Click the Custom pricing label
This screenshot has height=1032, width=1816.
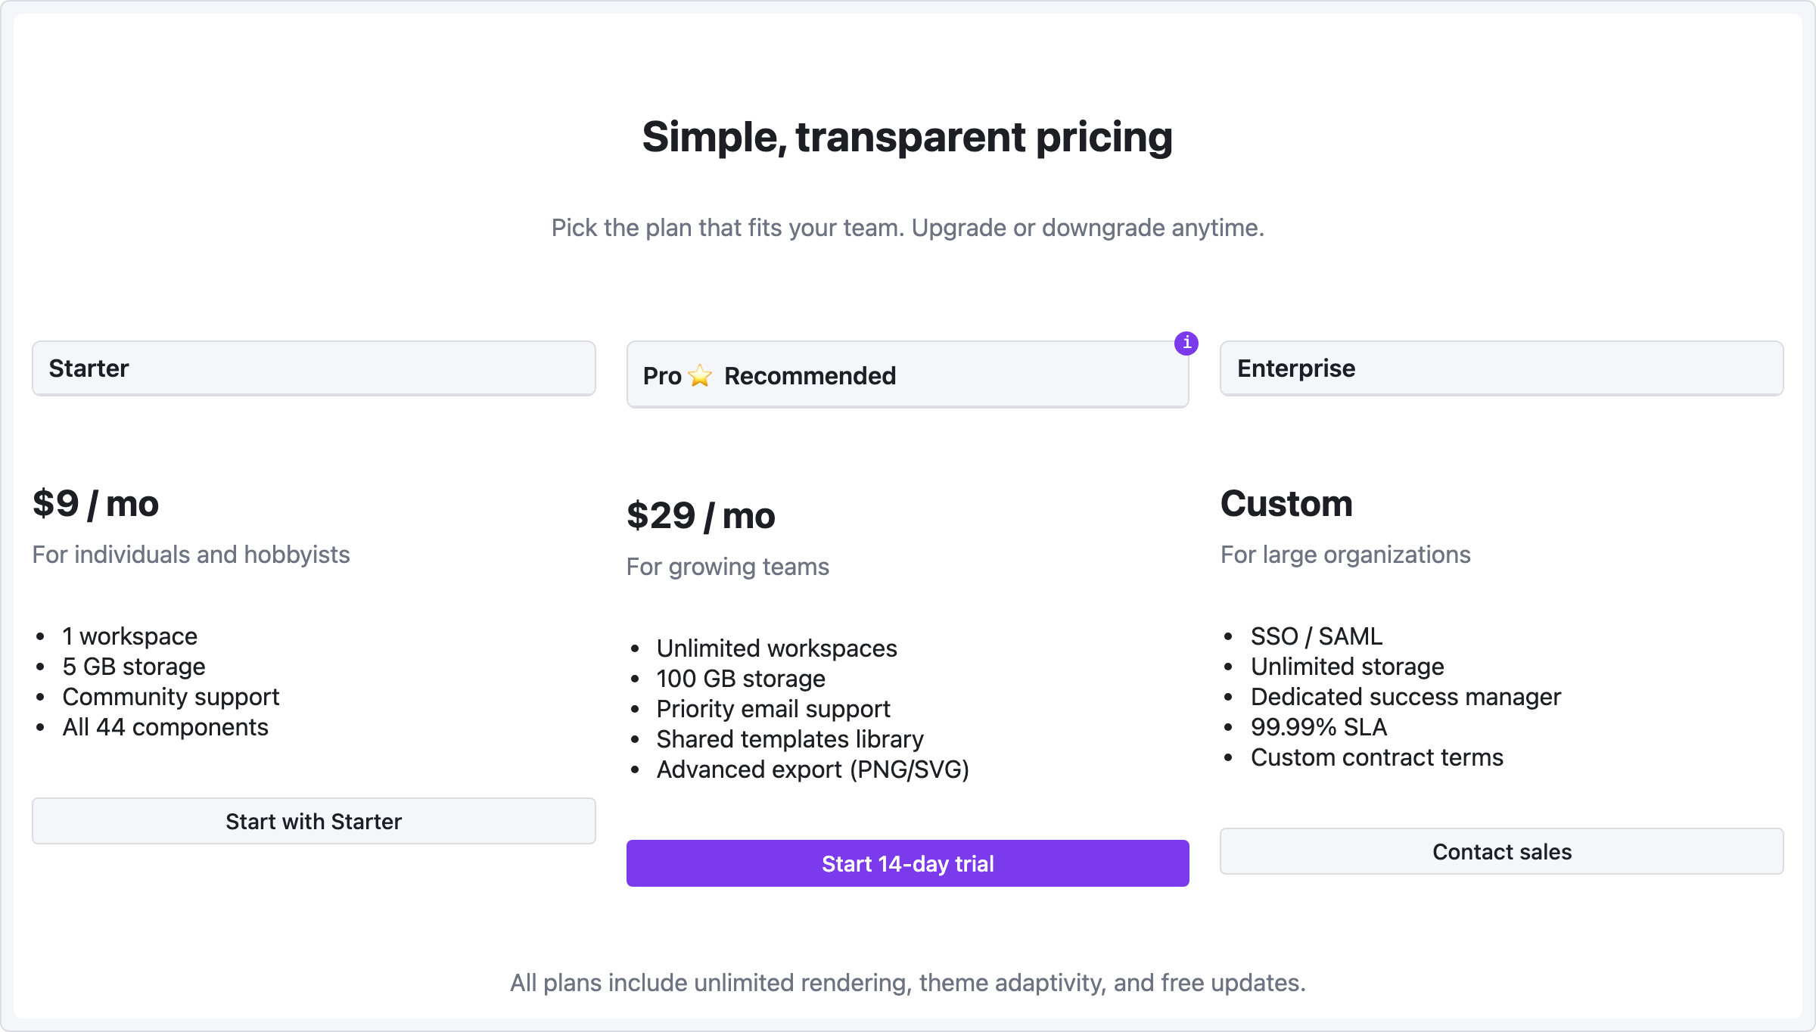[x=1286, y=503]
